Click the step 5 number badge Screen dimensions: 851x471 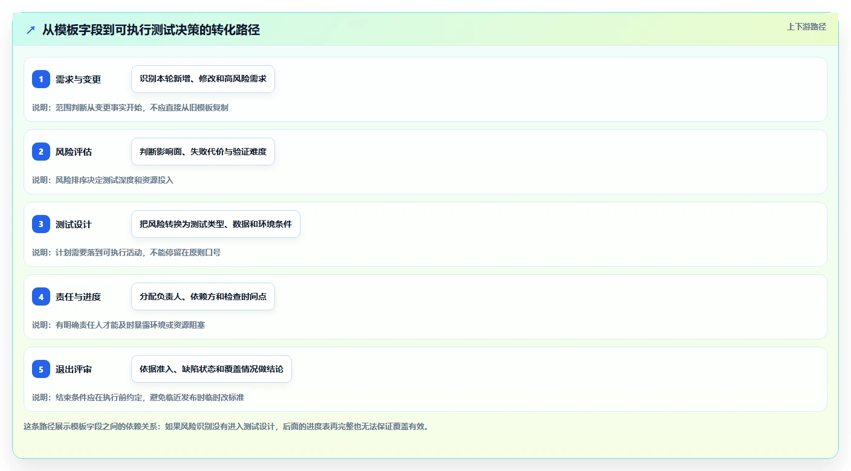(x=41, y=369)
